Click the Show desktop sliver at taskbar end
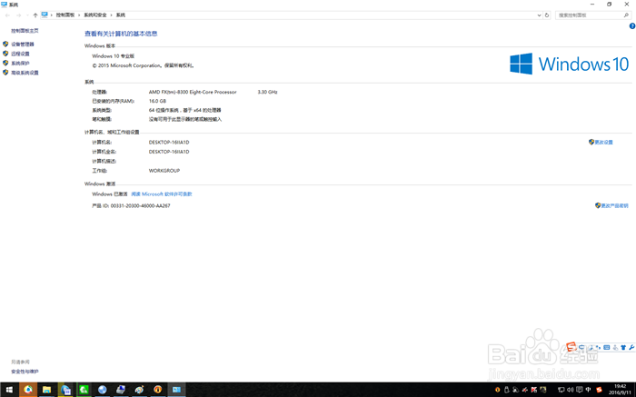Screen dimensions: 636x397 tap(635, 390)
